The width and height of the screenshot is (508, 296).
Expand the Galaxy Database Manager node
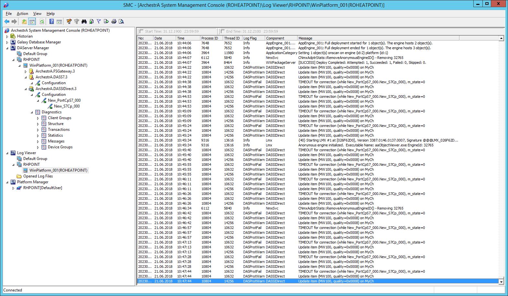point(7,42)
